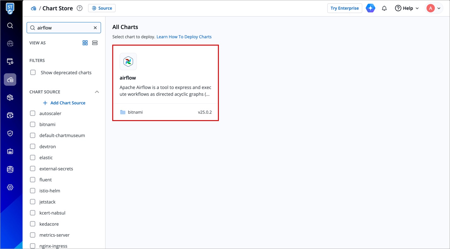The width and height of the screenshot is (450, 249).
Task: Open the Help dropdown menu
Action: pos(407,8)
